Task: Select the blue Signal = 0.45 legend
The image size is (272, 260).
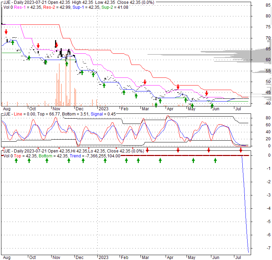Action: (103, 114)
